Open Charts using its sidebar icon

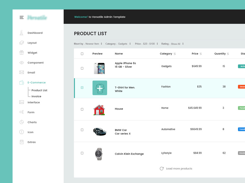click(x=21, y=122)
